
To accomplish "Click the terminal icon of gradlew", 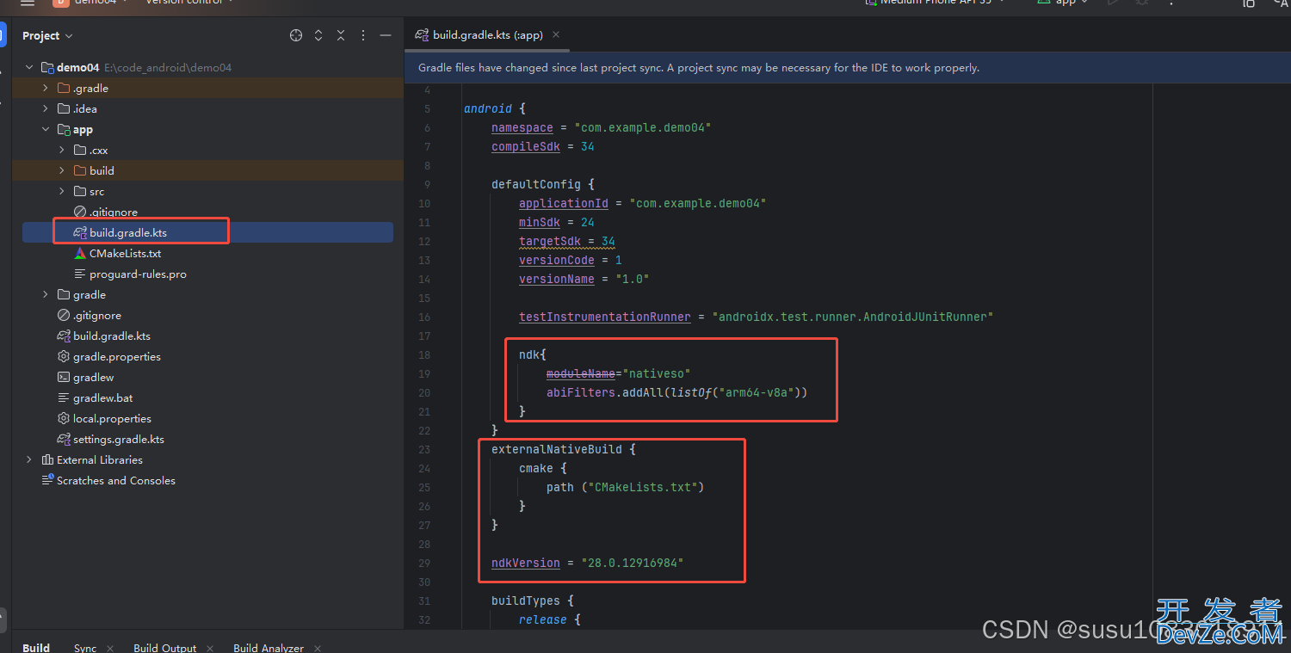I will [64, 378].
